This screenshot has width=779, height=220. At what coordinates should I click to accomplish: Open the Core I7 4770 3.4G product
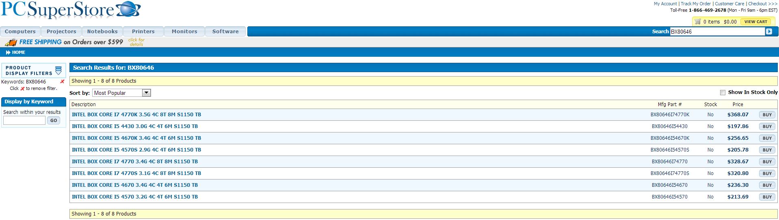click(135, 162)
